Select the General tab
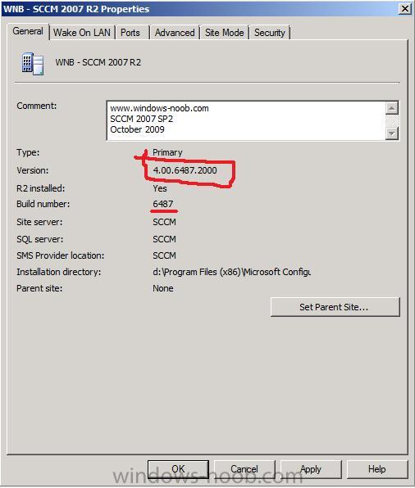Screen dimensions: 415x488 (28, 31)
